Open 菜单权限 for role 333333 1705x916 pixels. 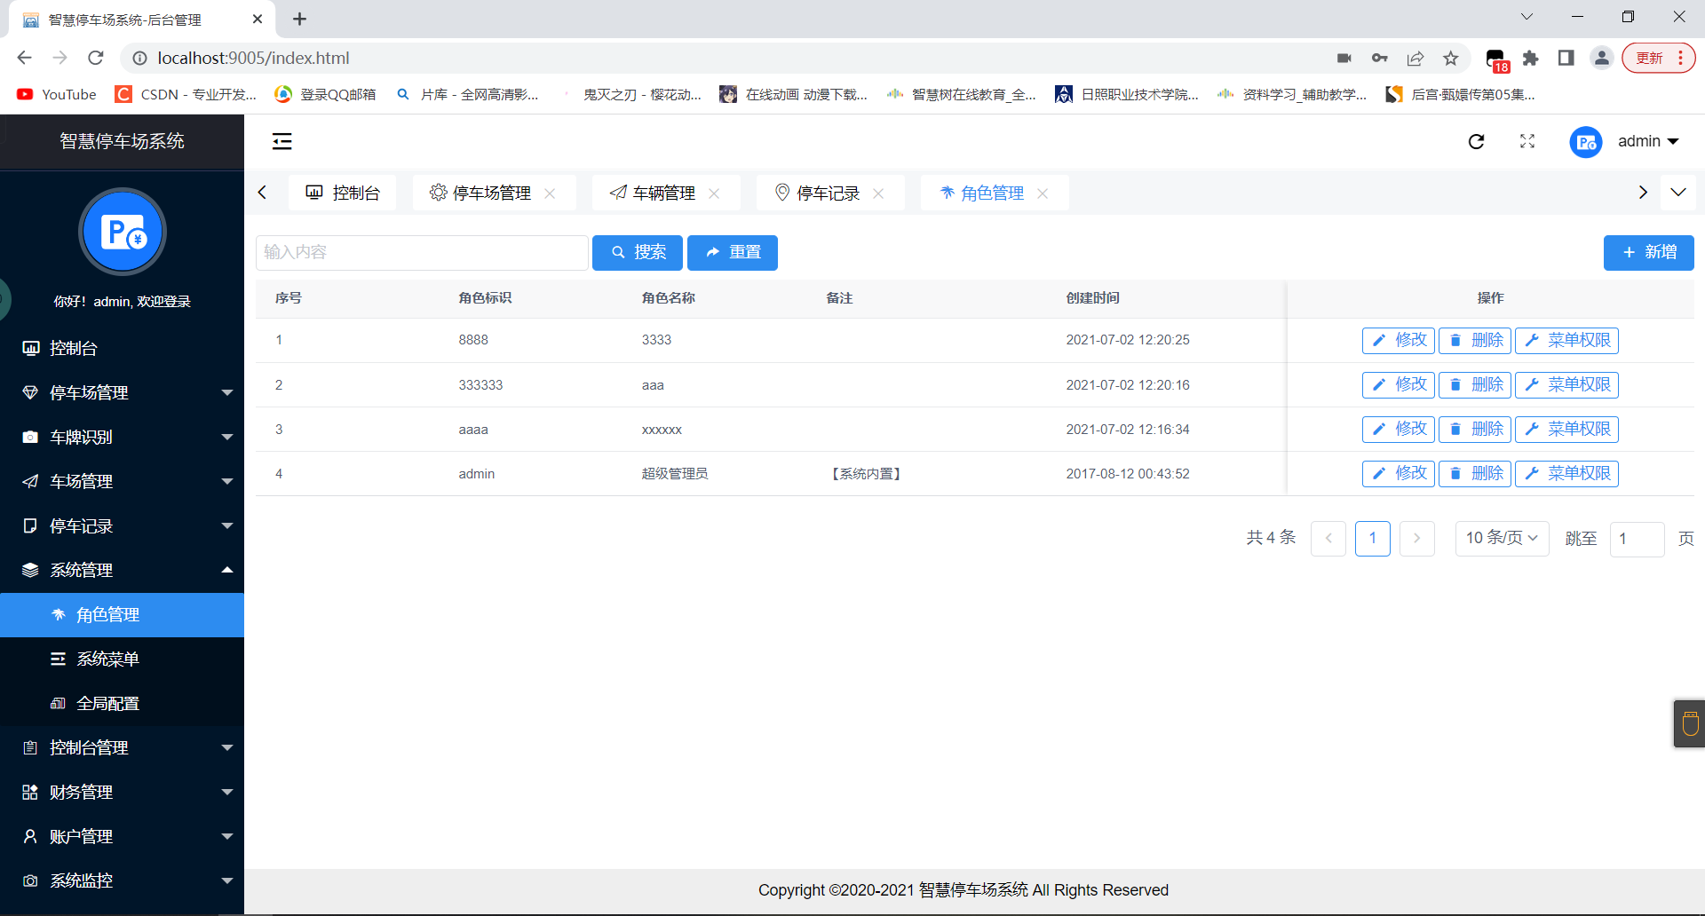point(1566,385)
